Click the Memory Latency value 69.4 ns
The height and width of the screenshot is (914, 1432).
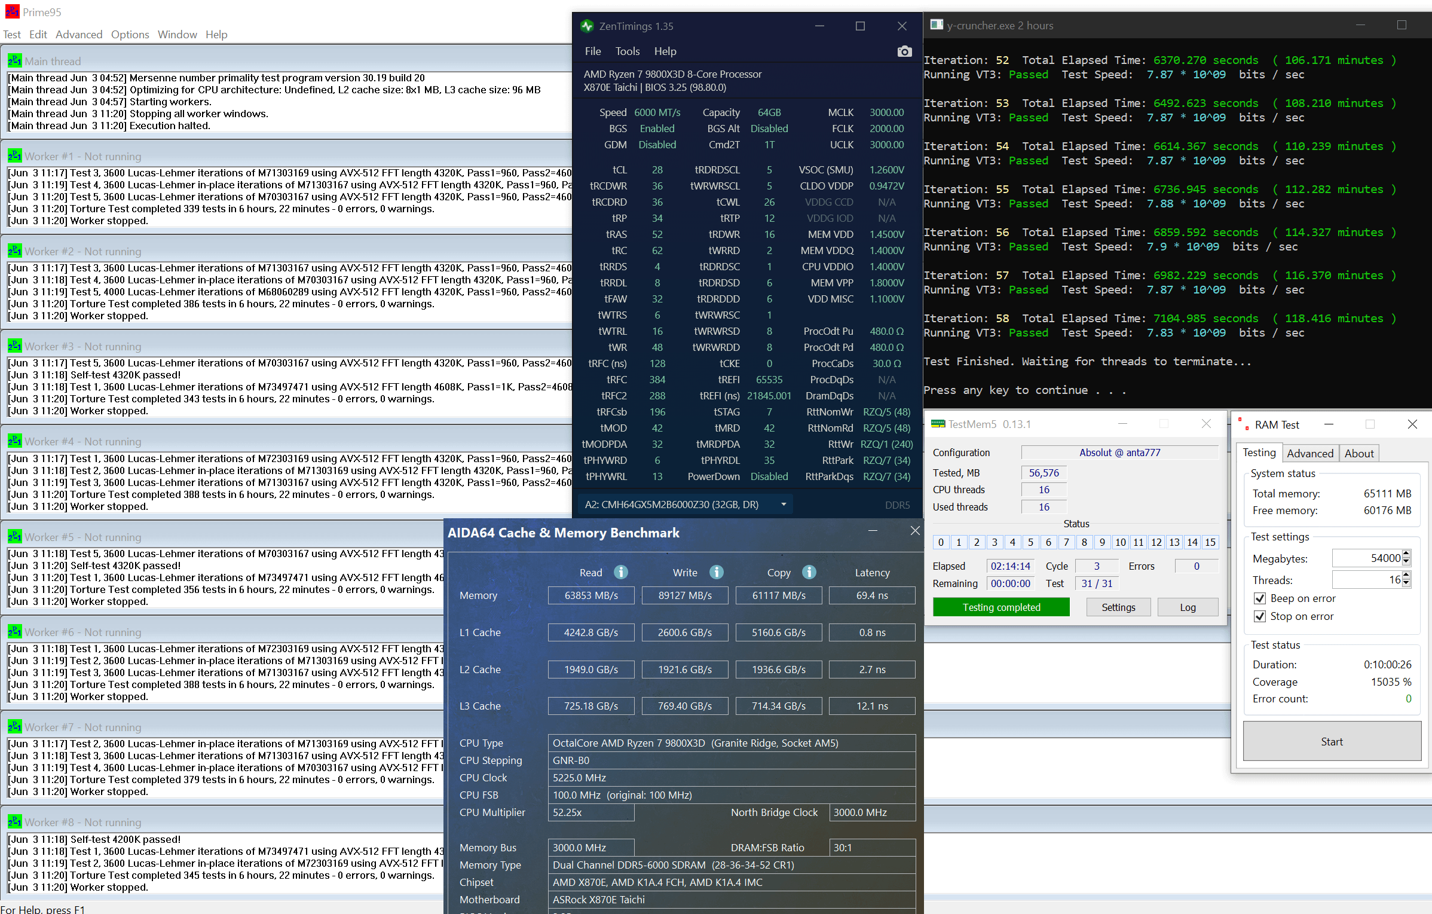pos(872,595)
